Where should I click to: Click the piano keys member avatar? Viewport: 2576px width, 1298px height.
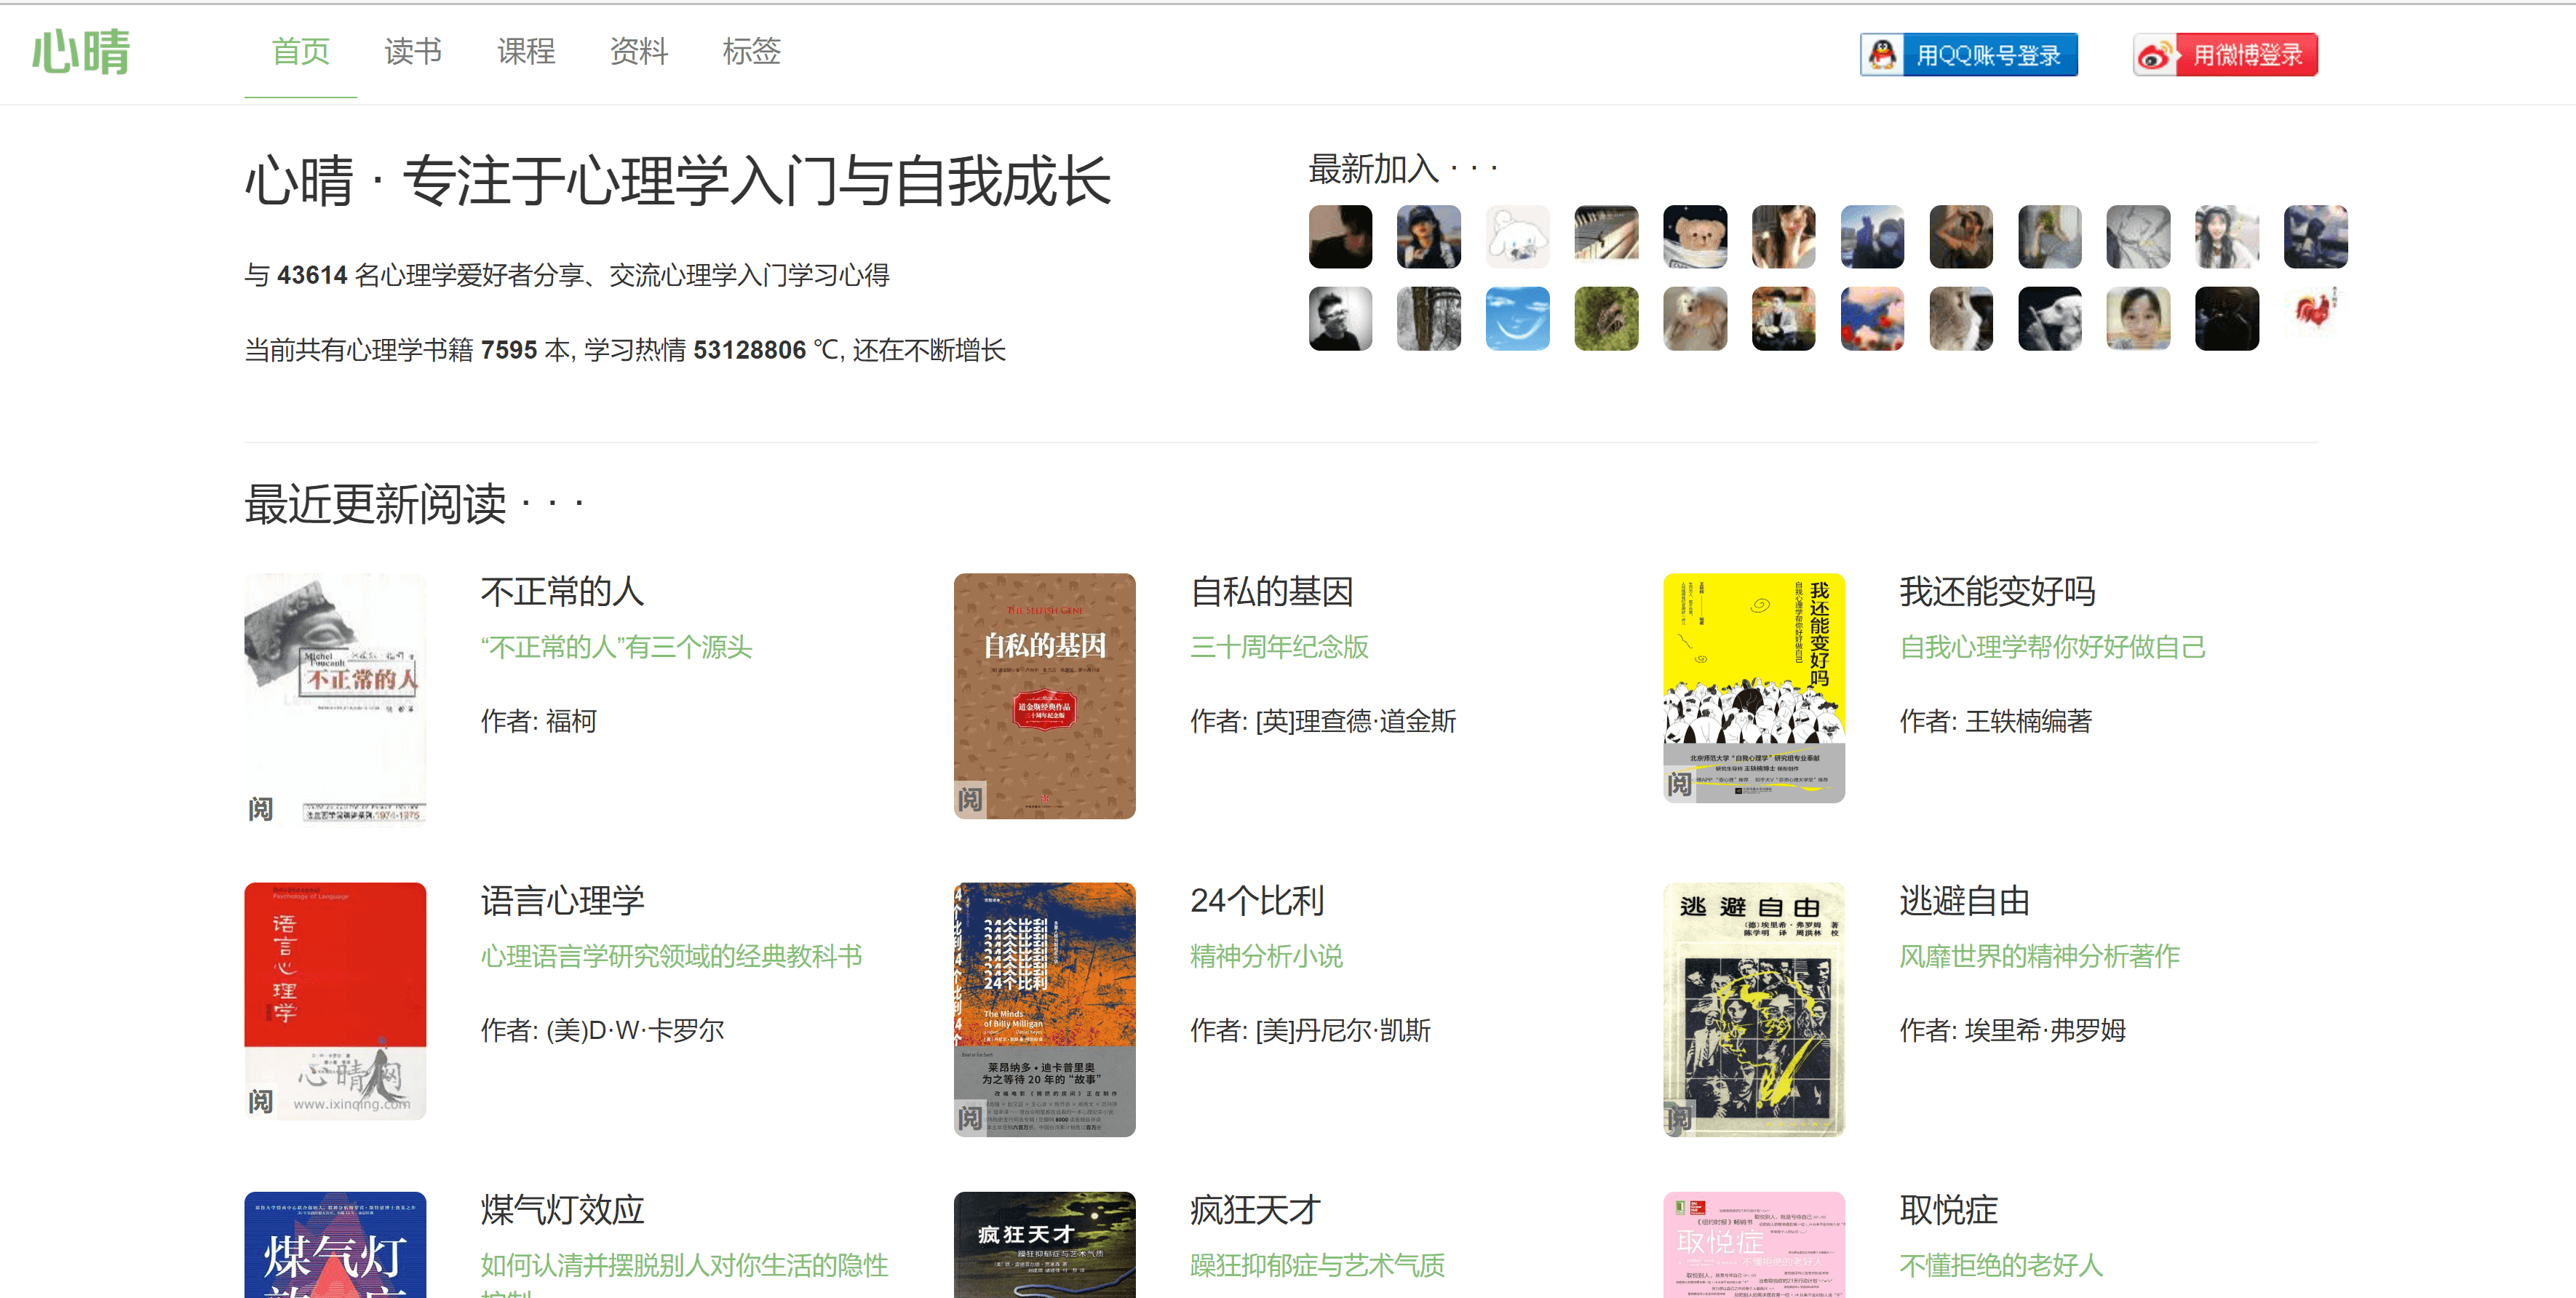pos(1605,237)
